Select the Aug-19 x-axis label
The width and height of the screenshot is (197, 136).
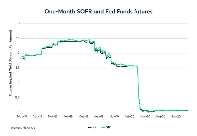[x=99, y=116]
